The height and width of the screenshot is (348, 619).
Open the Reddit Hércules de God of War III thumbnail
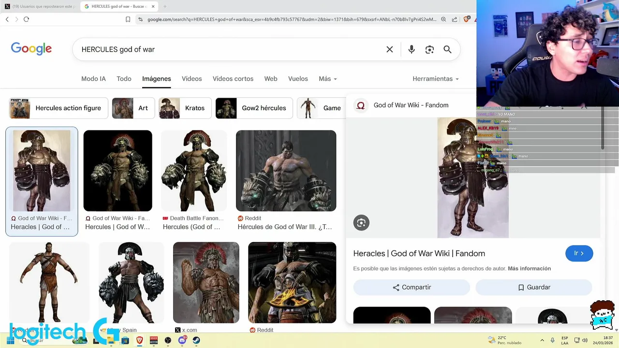[x=286, y=171]
